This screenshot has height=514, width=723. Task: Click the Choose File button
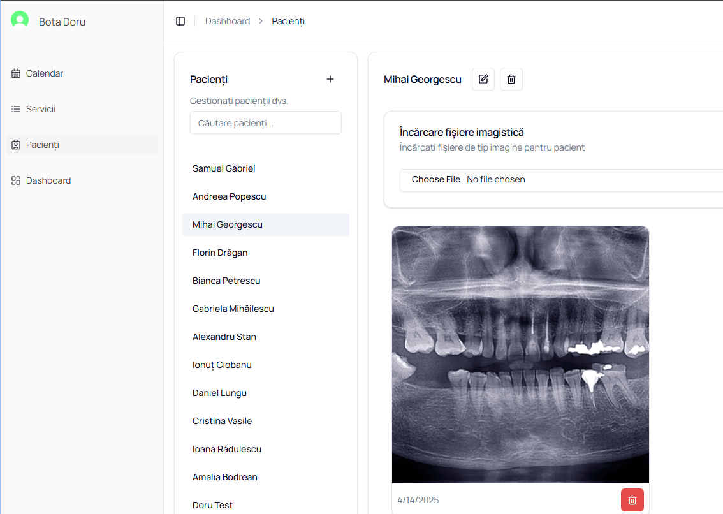[435, 179]
